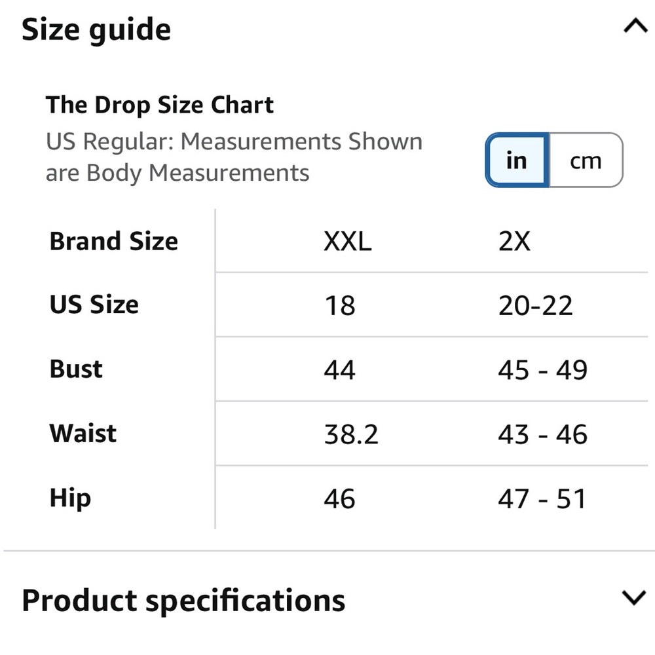Select inches unit toggle

tap(517, 160)
